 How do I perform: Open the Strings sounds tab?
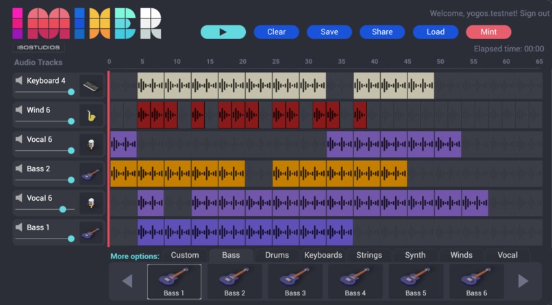[x=369, y=256]
